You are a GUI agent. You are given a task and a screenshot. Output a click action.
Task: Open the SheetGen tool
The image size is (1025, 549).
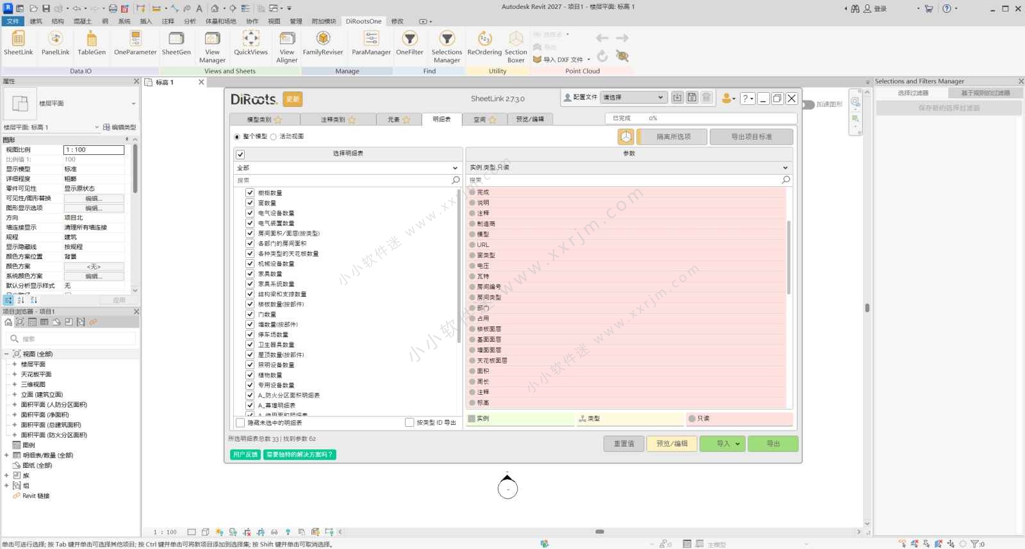click(x=176, y=44)
